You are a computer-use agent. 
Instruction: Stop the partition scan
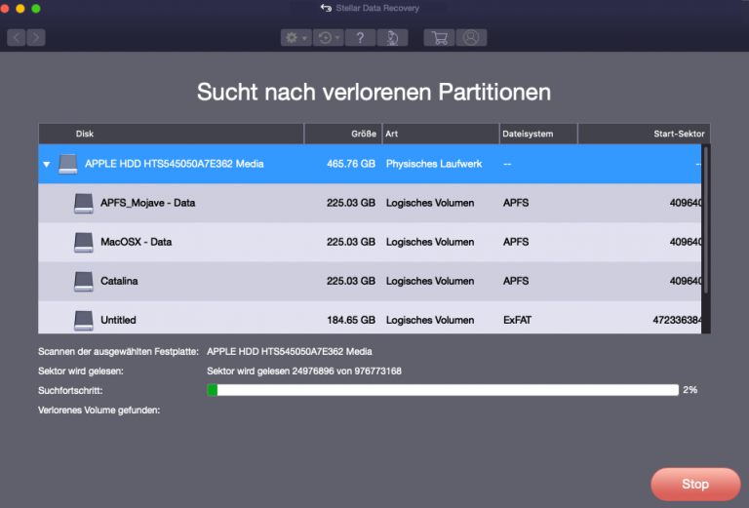pyautogui.click(x=695, y=485)
